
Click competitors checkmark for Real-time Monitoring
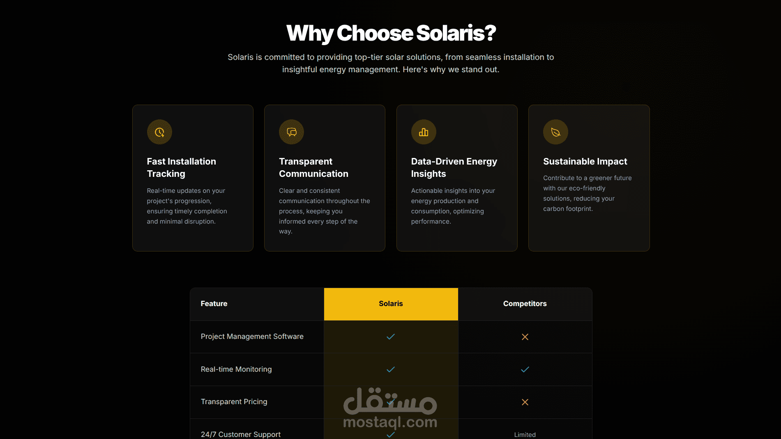pyautogui.click(x=525, y=369)
